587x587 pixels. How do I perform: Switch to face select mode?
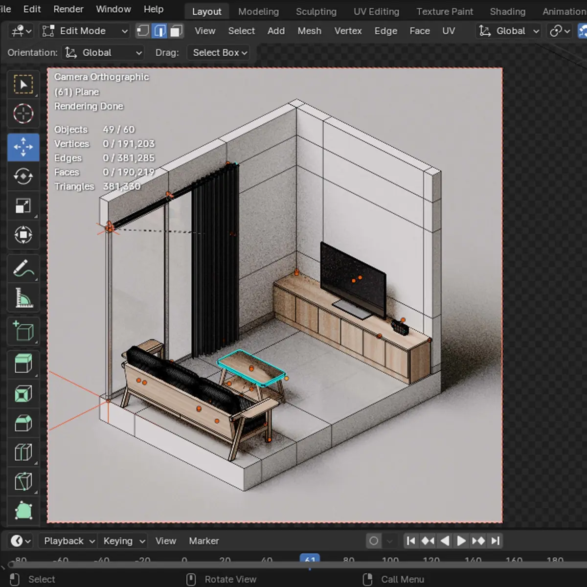(176, 31)
